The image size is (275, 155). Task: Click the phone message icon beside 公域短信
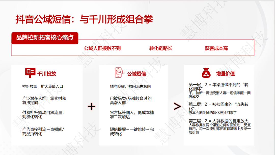coord(120,72)
